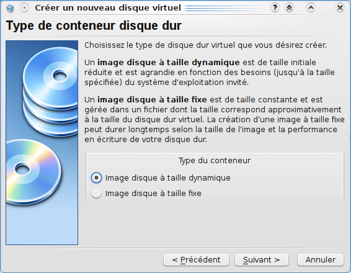Screen dimensions: 351x273
Task: Choose 'Image disque à taille fixe' label
Action: pyautogui.click(x=153, y=194)
